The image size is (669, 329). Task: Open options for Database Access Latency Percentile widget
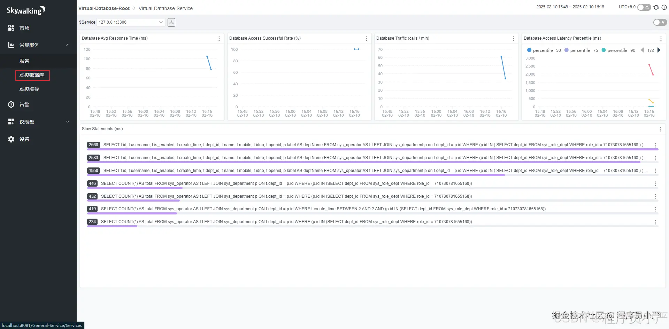point(661,39)
